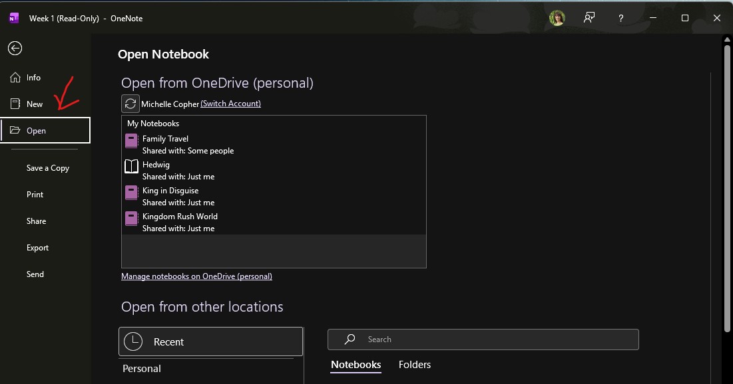Screen dimensions: 733x384
Task: Click inside the Search box
Action: [483, 339]
